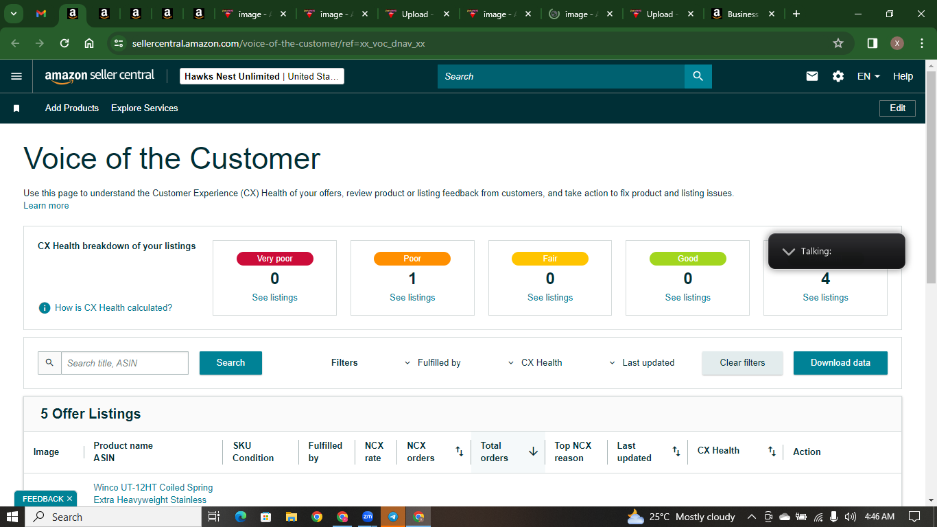Image resolution: width=937 pixels, height=527 pixels.
Task: Open the settings gear icon
Action: point(838,76)
